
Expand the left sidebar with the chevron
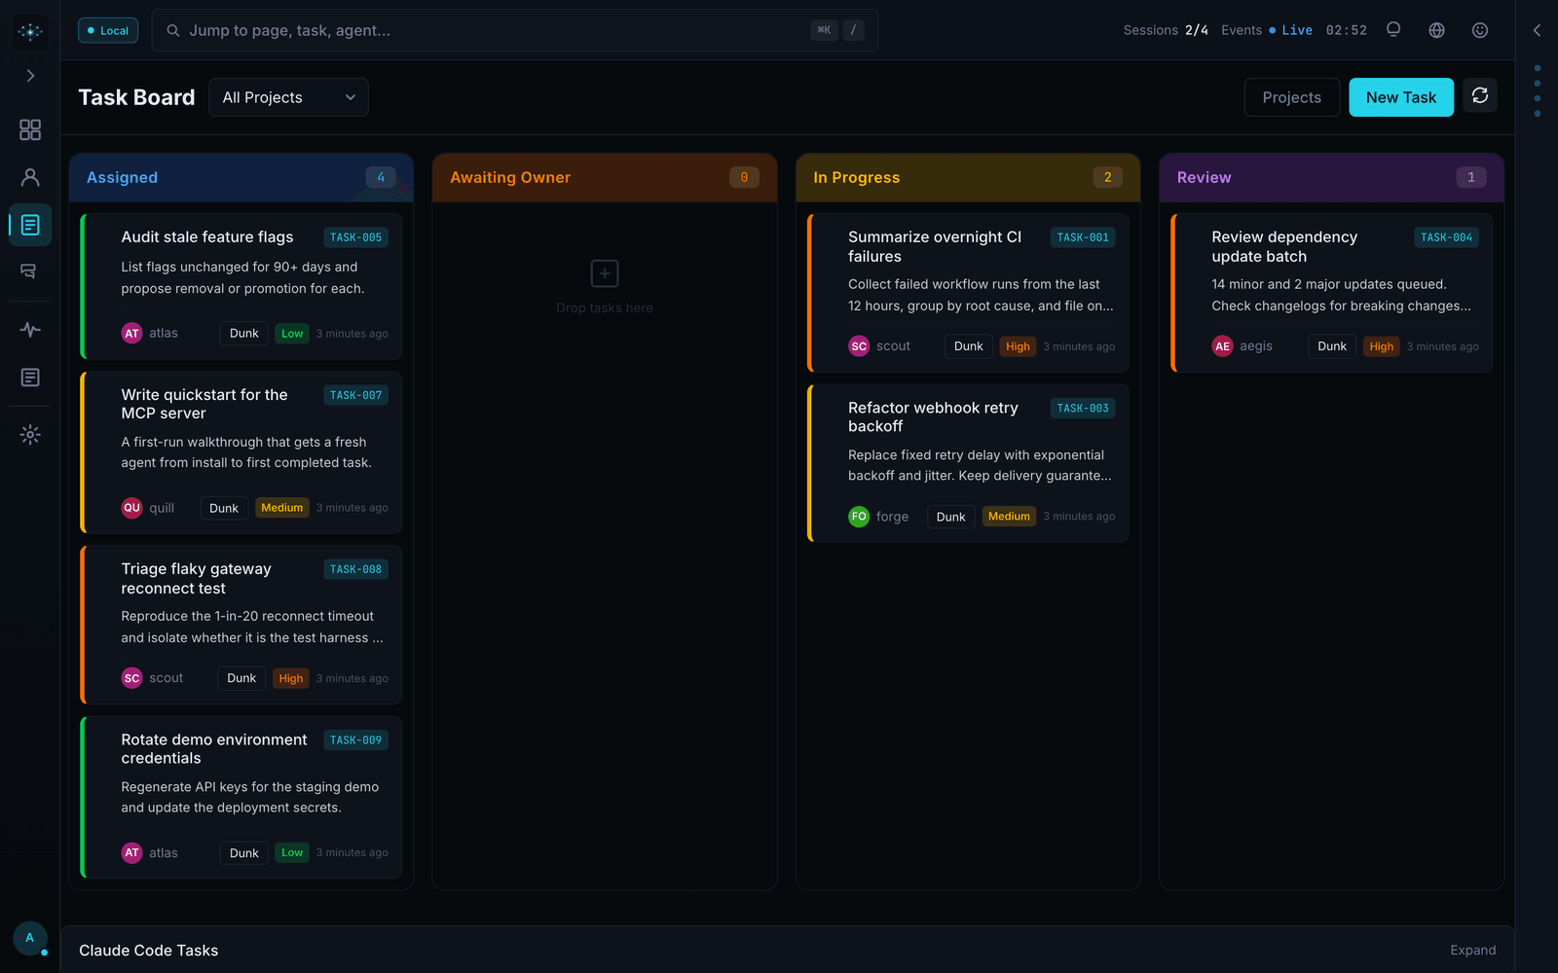tap(30, 76)
